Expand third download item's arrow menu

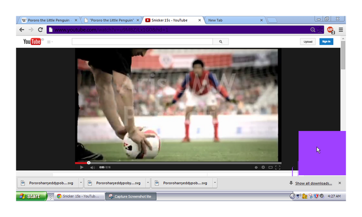click(x=215, y=183)
